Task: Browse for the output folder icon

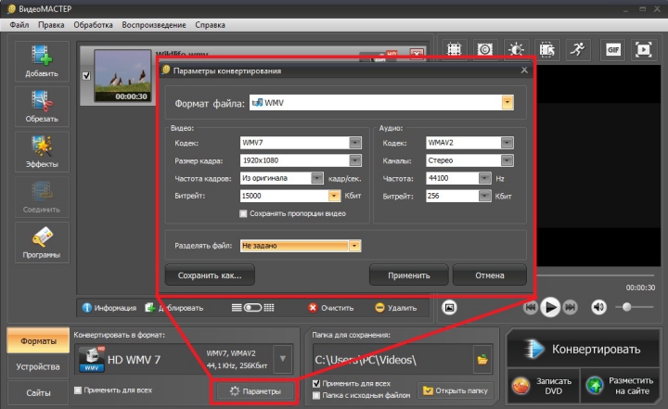Action: pyautogui.click(x=482, y=360)
